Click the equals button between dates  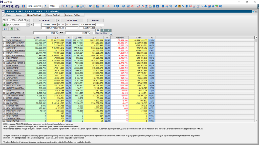pos(58,20)
